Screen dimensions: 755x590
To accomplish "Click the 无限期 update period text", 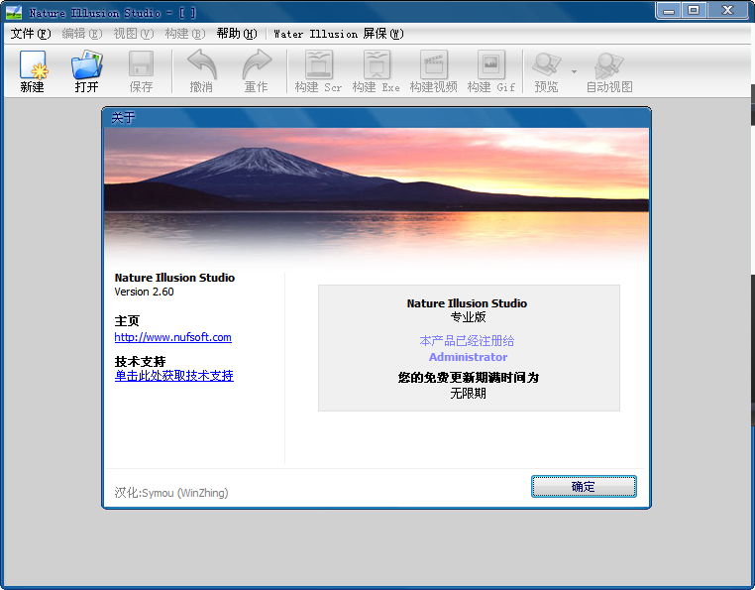I will [468, 394].
